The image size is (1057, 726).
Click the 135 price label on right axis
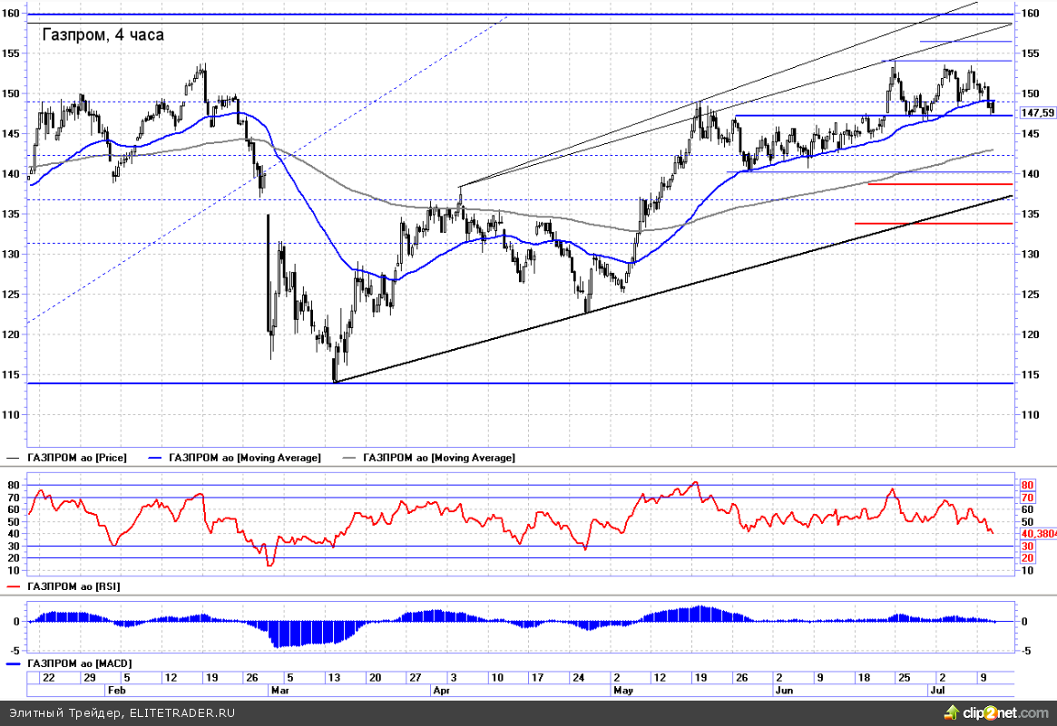(1030, 214)
